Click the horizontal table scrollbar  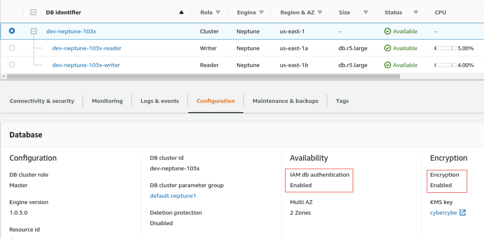pos(203,76)
